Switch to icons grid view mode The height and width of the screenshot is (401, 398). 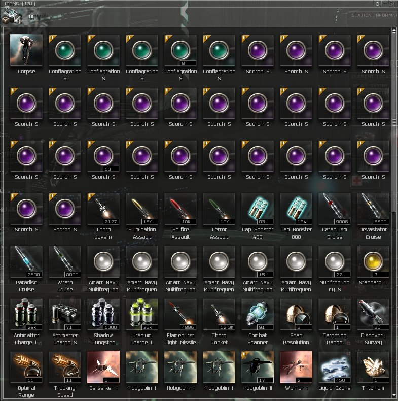pyautogui.click(x=31, y=17)
